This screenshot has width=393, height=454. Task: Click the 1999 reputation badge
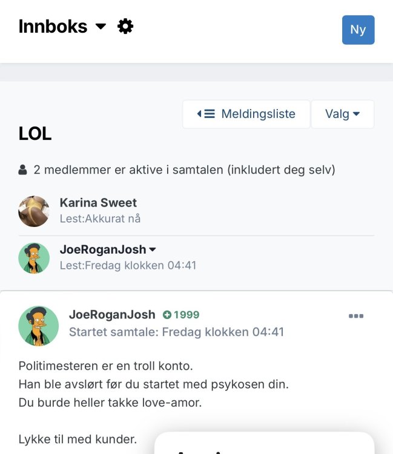pos(181,315)
